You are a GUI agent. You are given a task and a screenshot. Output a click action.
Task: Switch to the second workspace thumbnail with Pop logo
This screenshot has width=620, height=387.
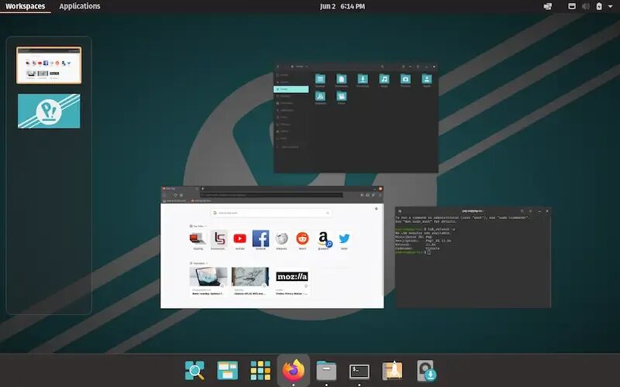49,111
